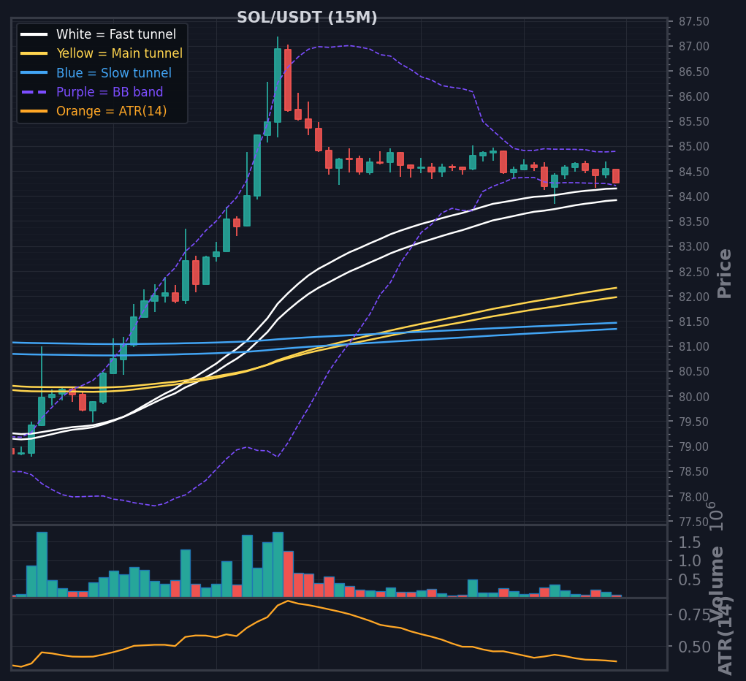Click the 87.50 price axis label
The image size is (746, 681).
693,22
